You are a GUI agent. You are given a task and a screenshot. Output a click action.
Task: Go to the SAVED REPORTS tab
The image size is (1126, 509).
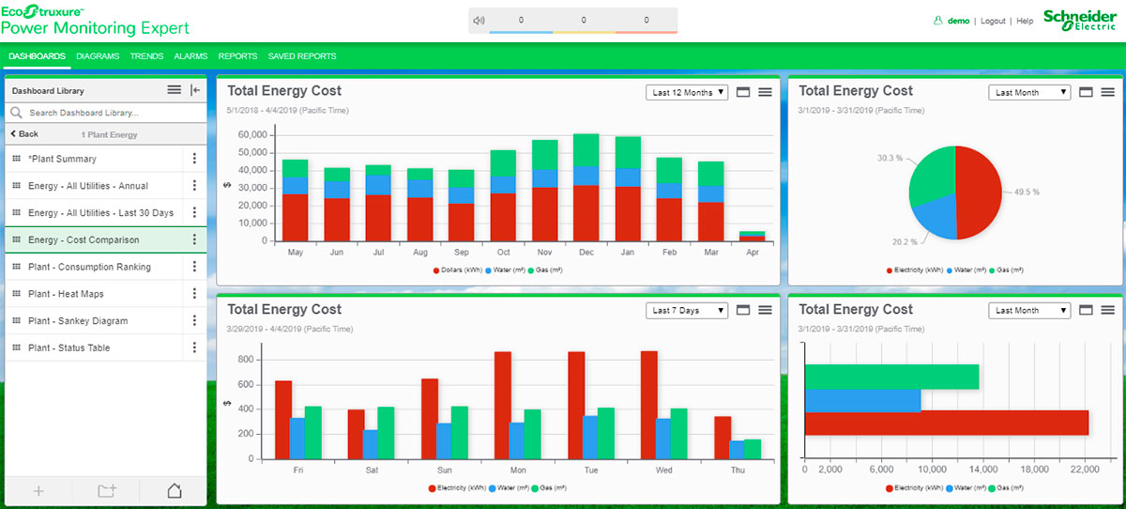point(302,56)
